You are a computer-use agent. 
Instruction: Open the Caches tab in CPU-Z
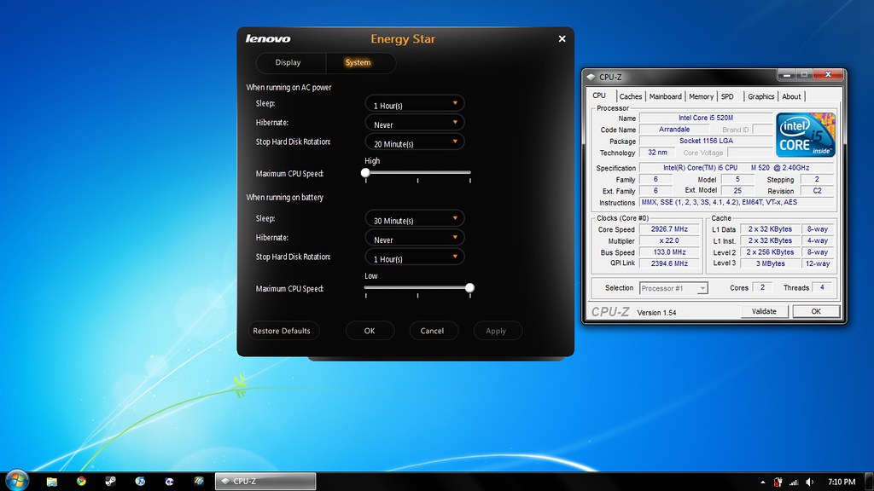(631, 96)
